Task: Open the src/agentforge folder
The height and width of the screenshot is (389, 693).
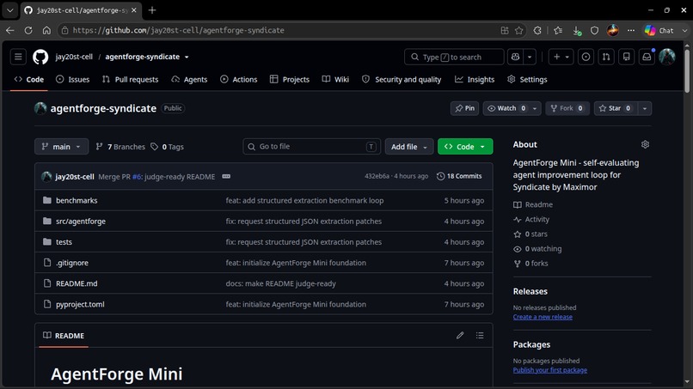Action: coord(81,222)
